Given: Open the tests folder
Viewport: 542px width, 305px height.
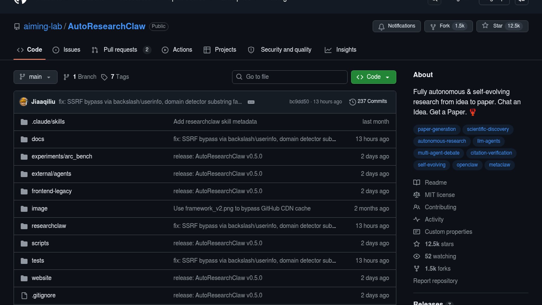Looking at the screenshot, I should [x=38, y=261].
